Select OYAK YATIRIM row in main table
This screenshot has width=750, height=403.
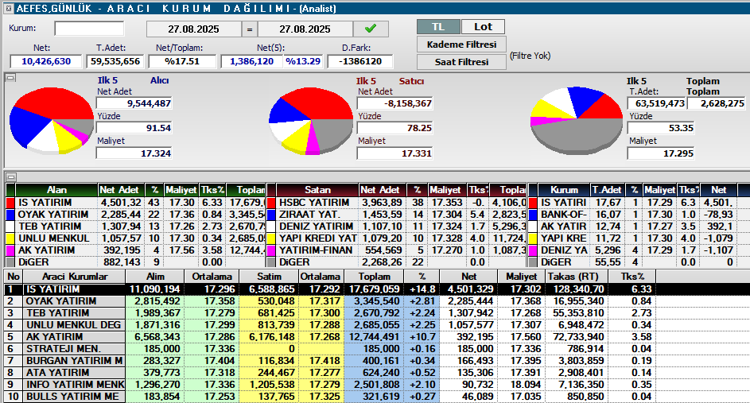[x=377, y=301]
